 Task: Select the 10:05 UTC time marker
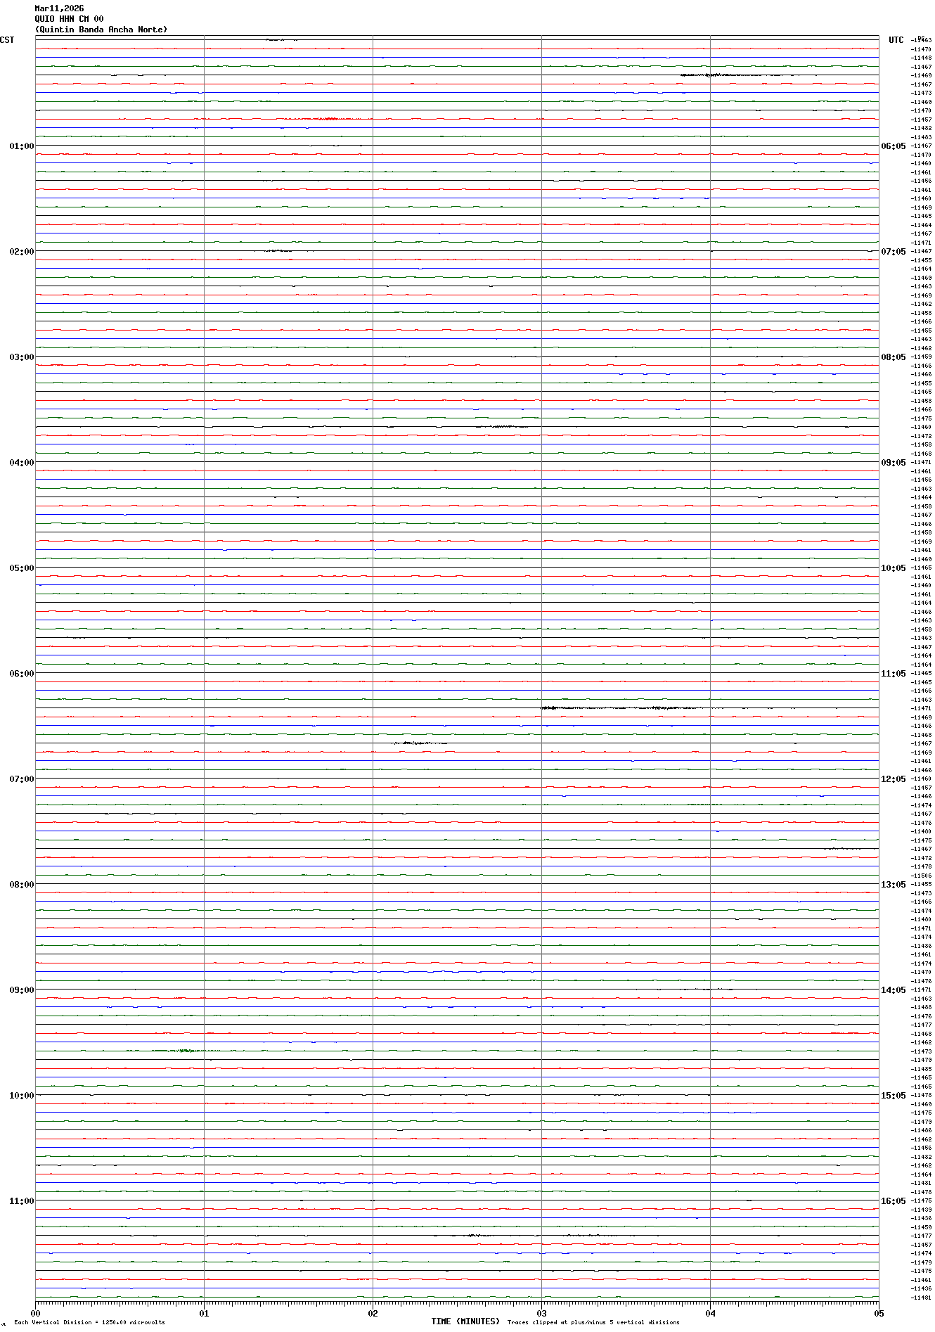894,568
